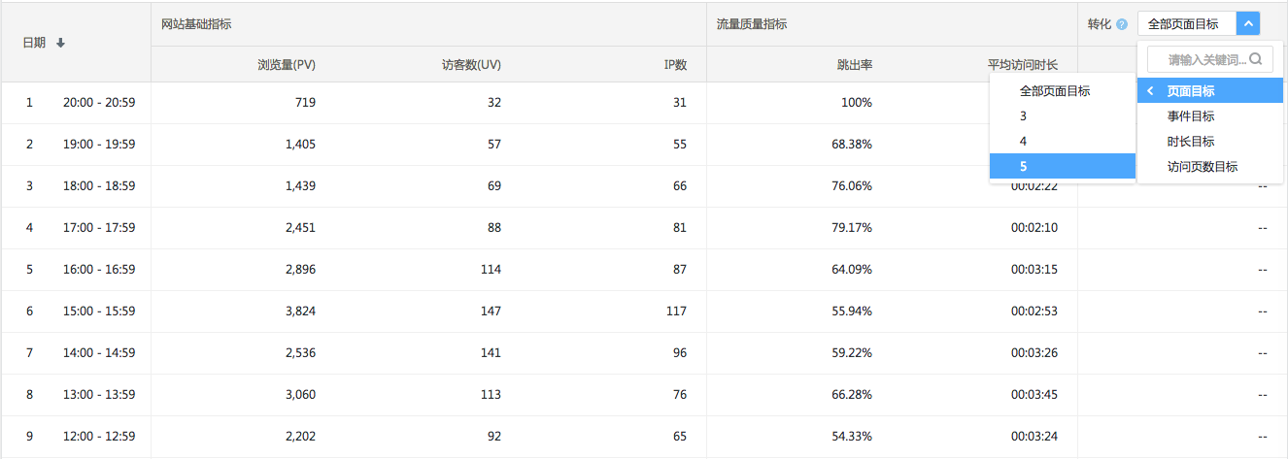Click the help icon next to 转化
Image resolution: width=1288 pixels, height=459 pixels.
pos(1122,24)
